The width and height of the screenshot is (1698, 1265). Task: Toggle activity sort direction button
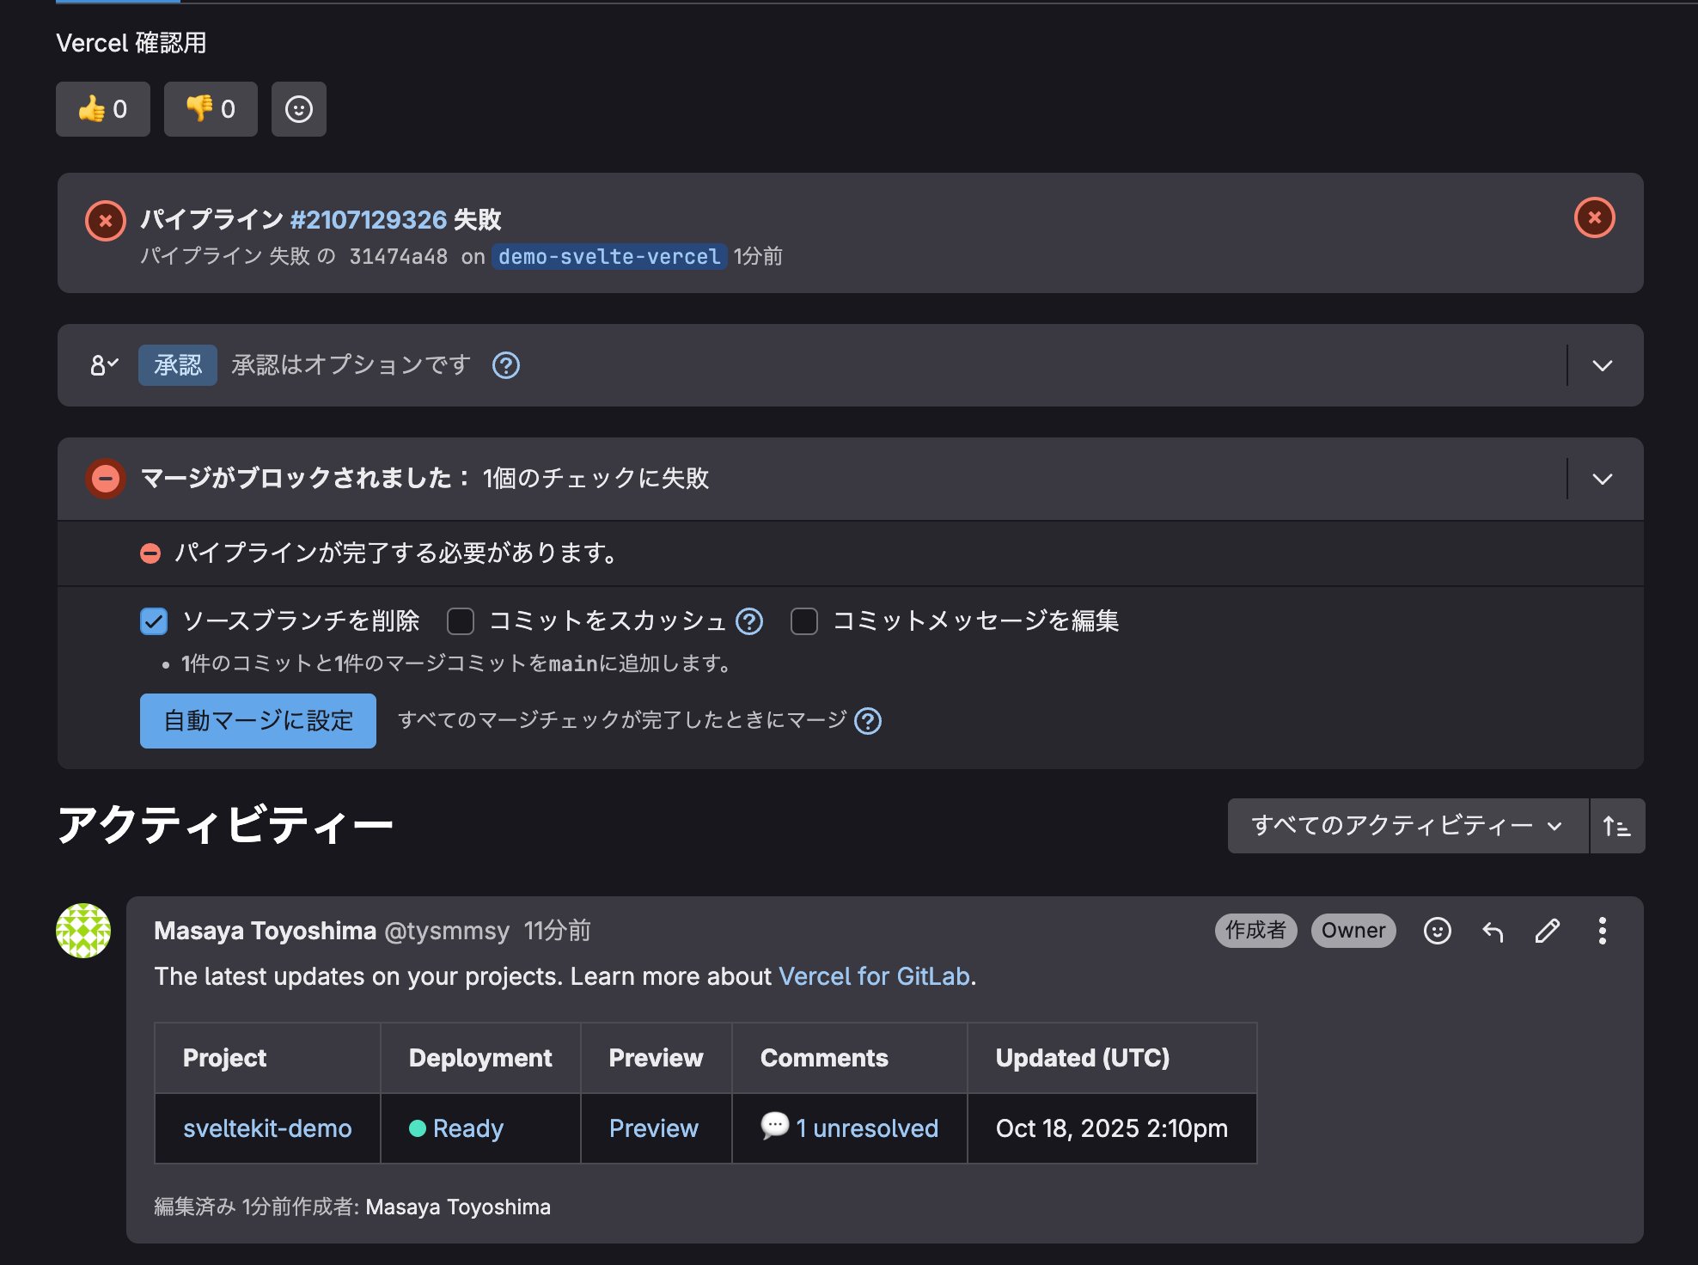pyautogui.click(x=1616, y=827)
